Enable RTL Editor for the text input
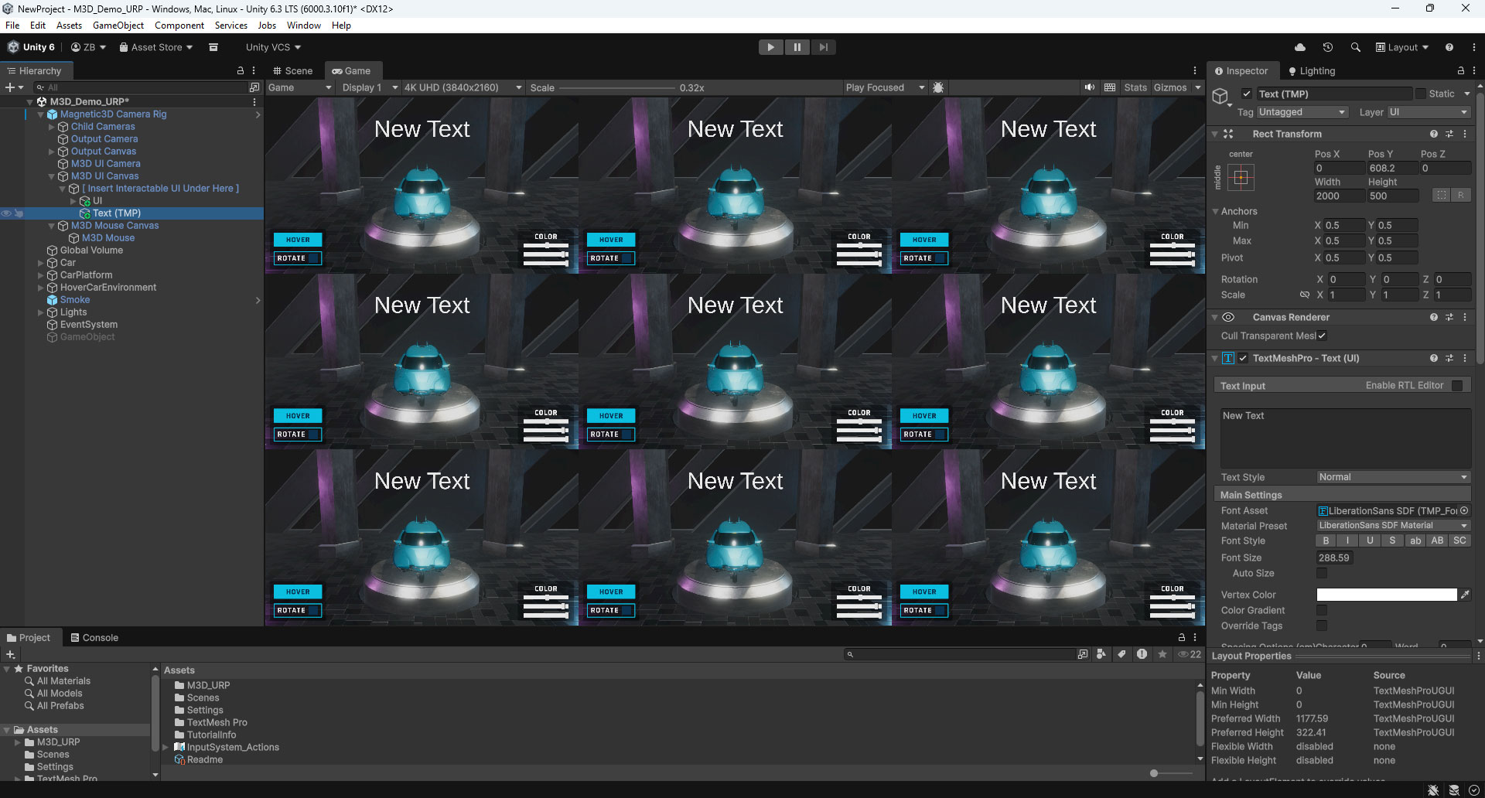 tap(1457, 385)
